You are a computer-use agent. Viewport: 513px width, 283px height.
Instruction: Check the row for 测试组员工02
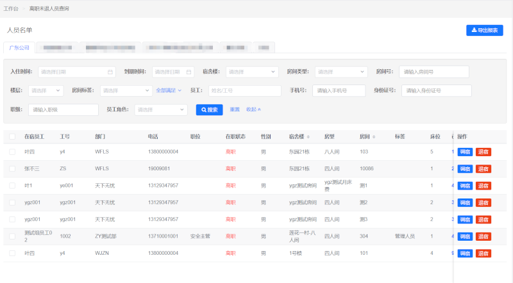click(x=12, y=236)
